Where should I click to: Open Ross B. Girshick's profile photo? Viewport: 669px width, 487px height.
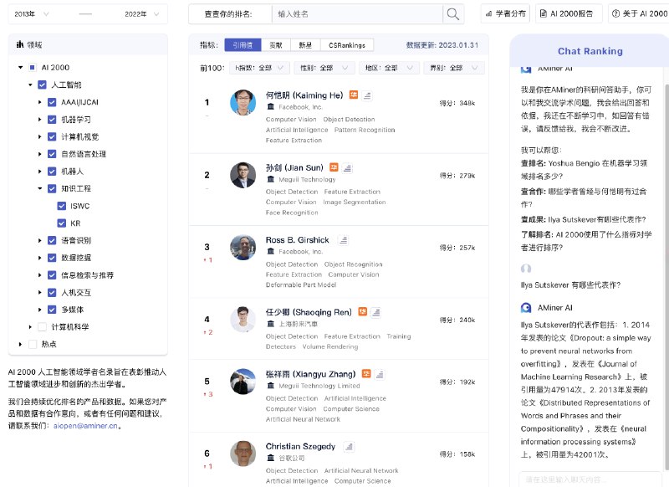click(243, 247)
